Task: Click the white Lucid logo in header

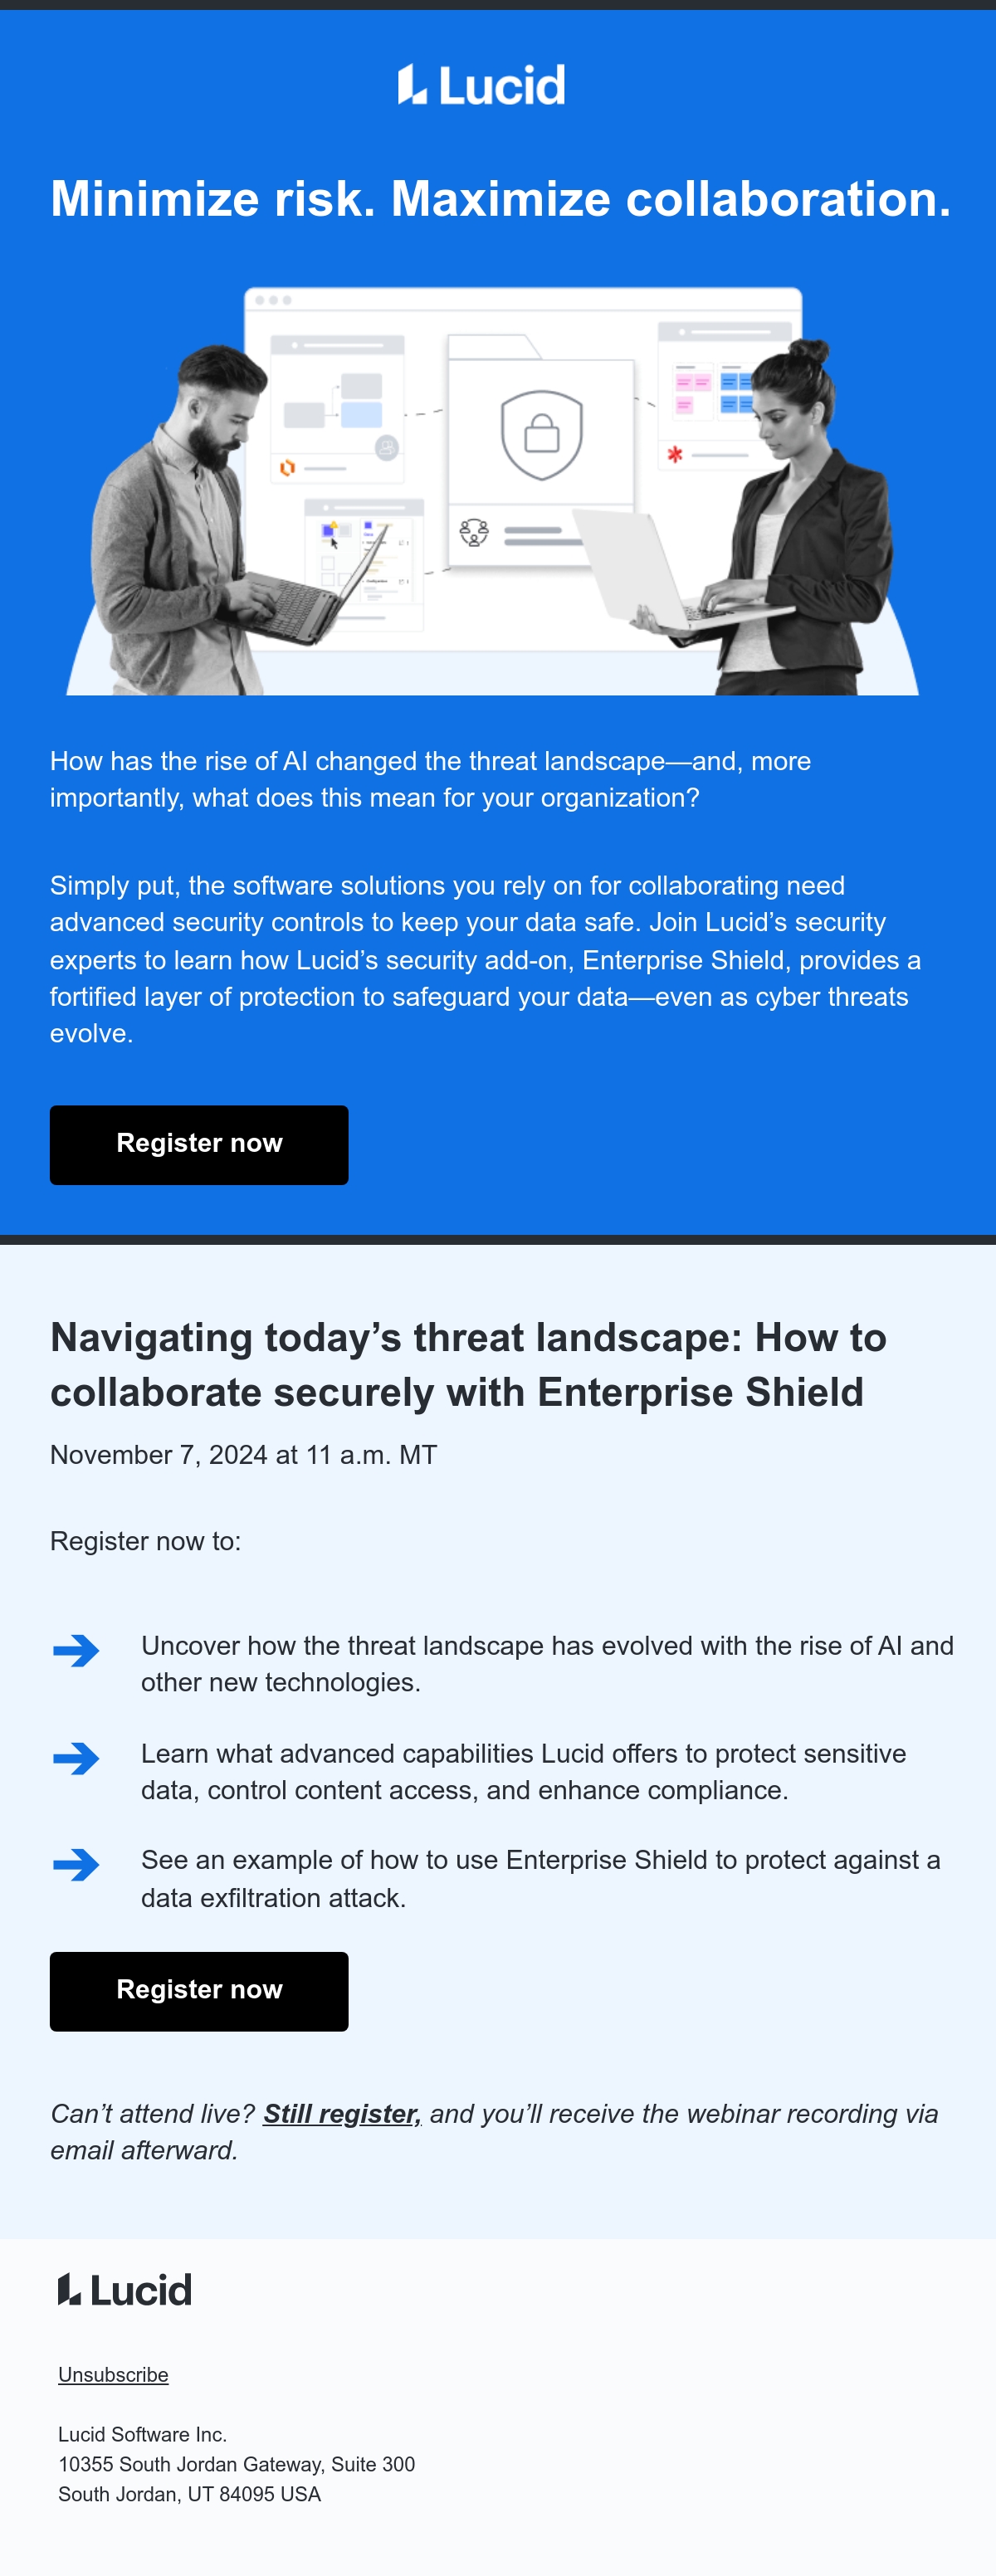Action: pos(481,84)
